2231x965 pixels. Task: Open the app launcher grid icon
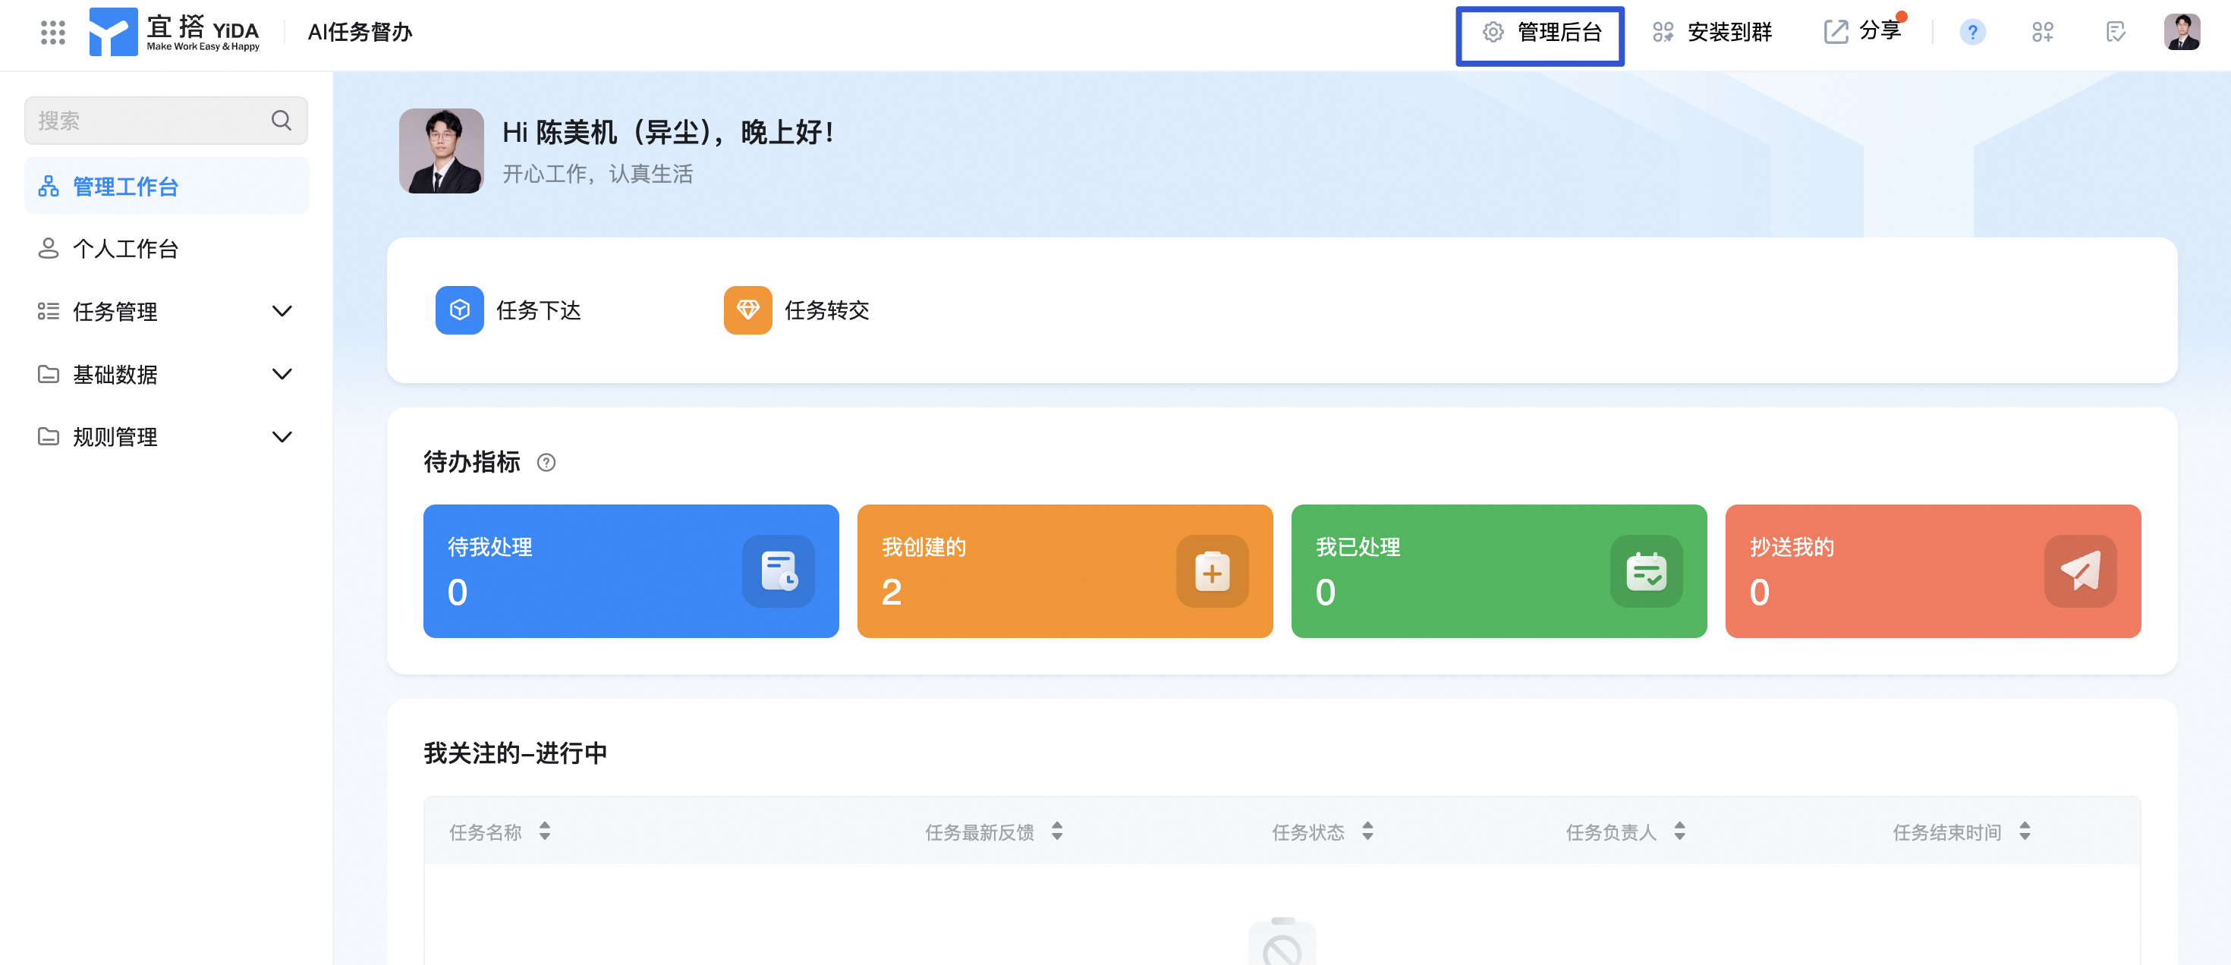click(x=53, y=33)
